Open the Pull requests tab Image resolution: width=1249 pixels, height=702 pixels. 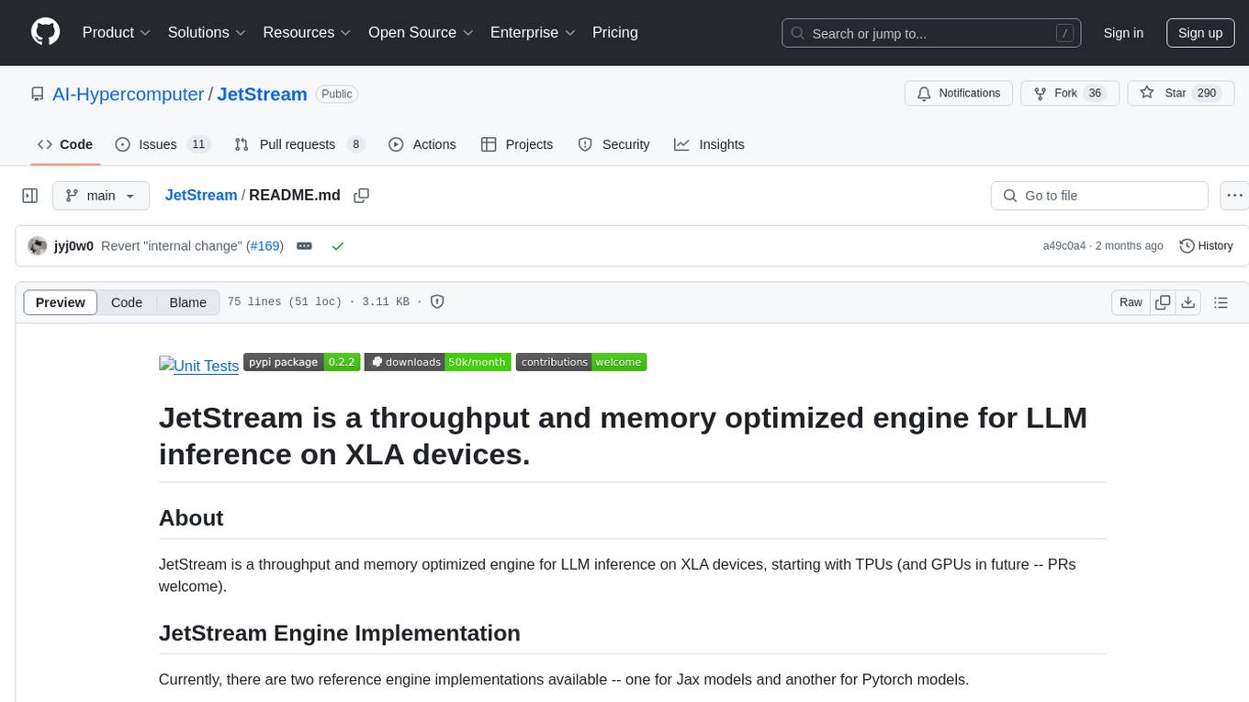coord(299,144)
